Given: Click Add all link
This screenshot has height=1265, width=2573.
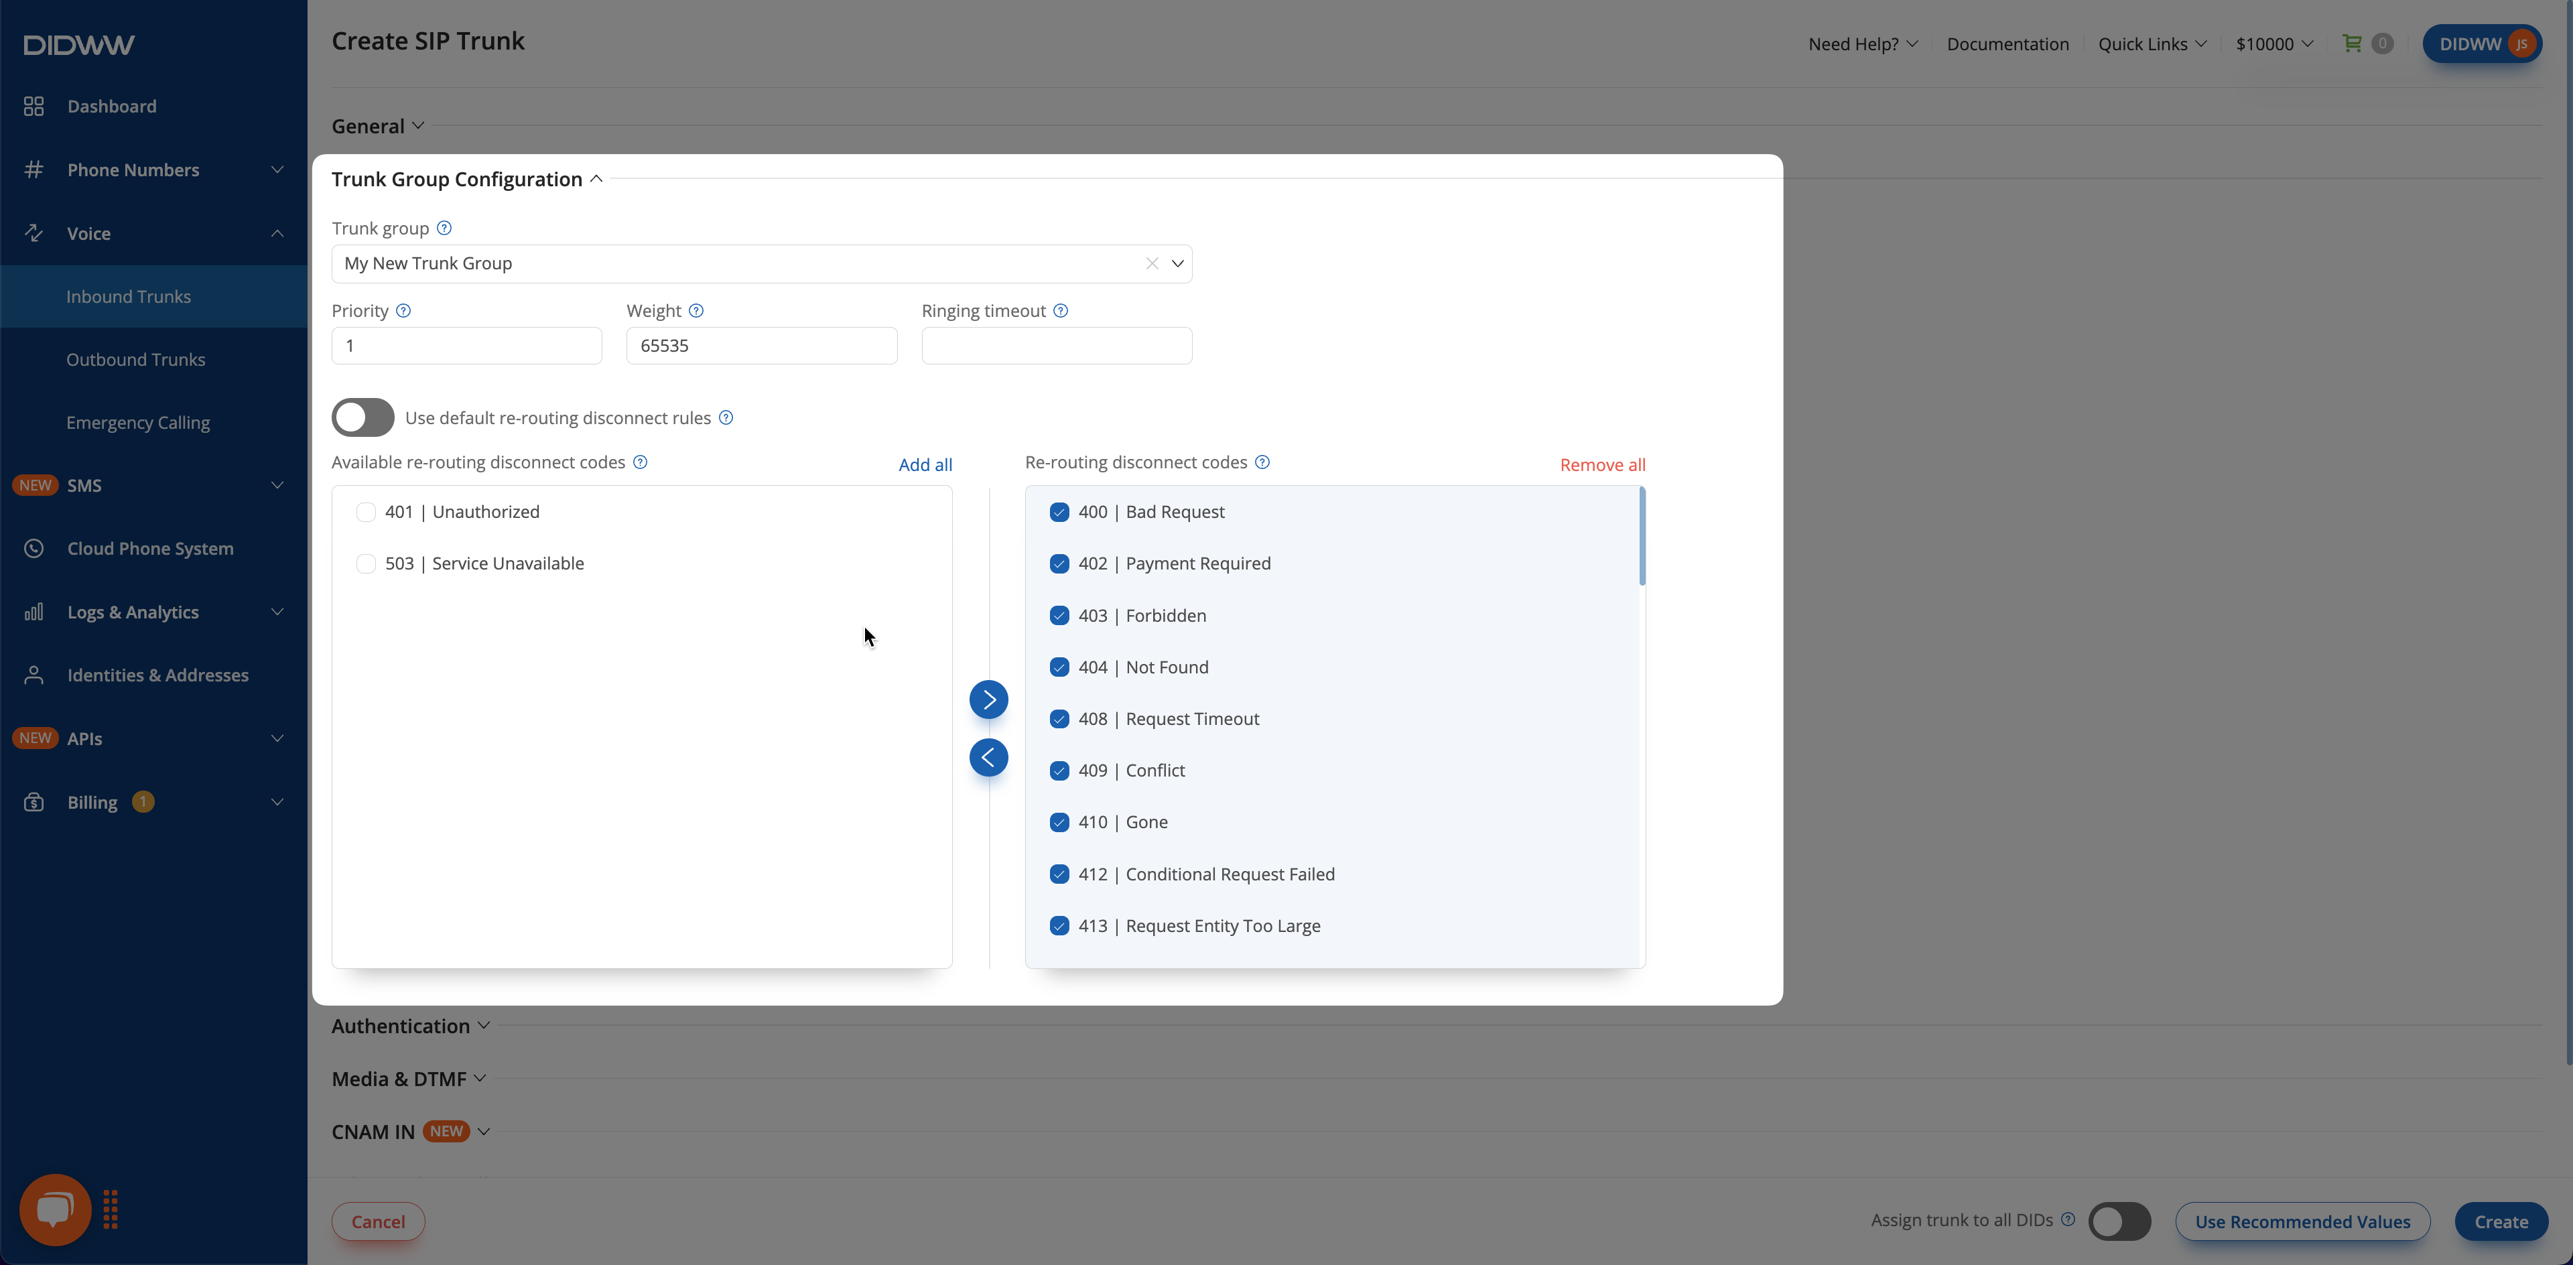Looking at the screenshot, I should [925, 464].
